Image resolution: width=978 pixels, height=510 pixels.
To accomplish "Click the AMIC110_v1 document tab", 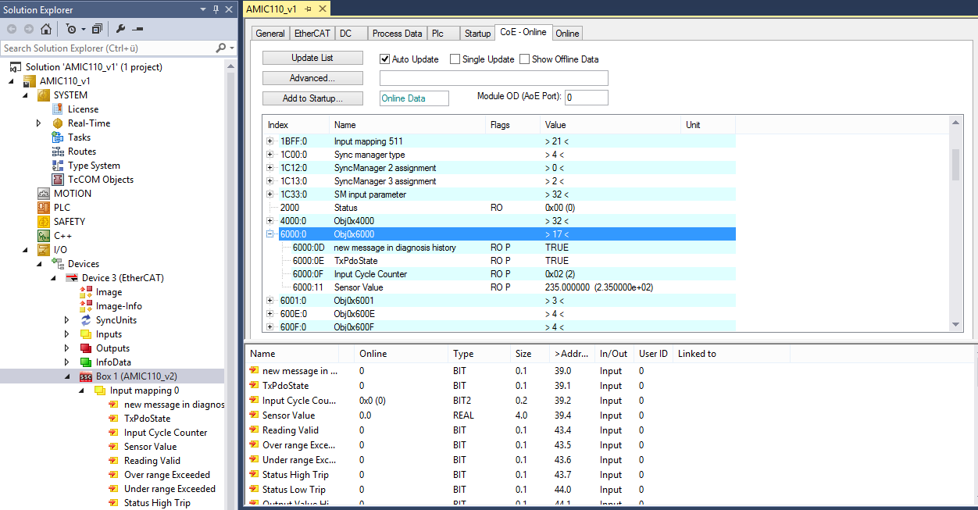I will click(x=287, y=9).
